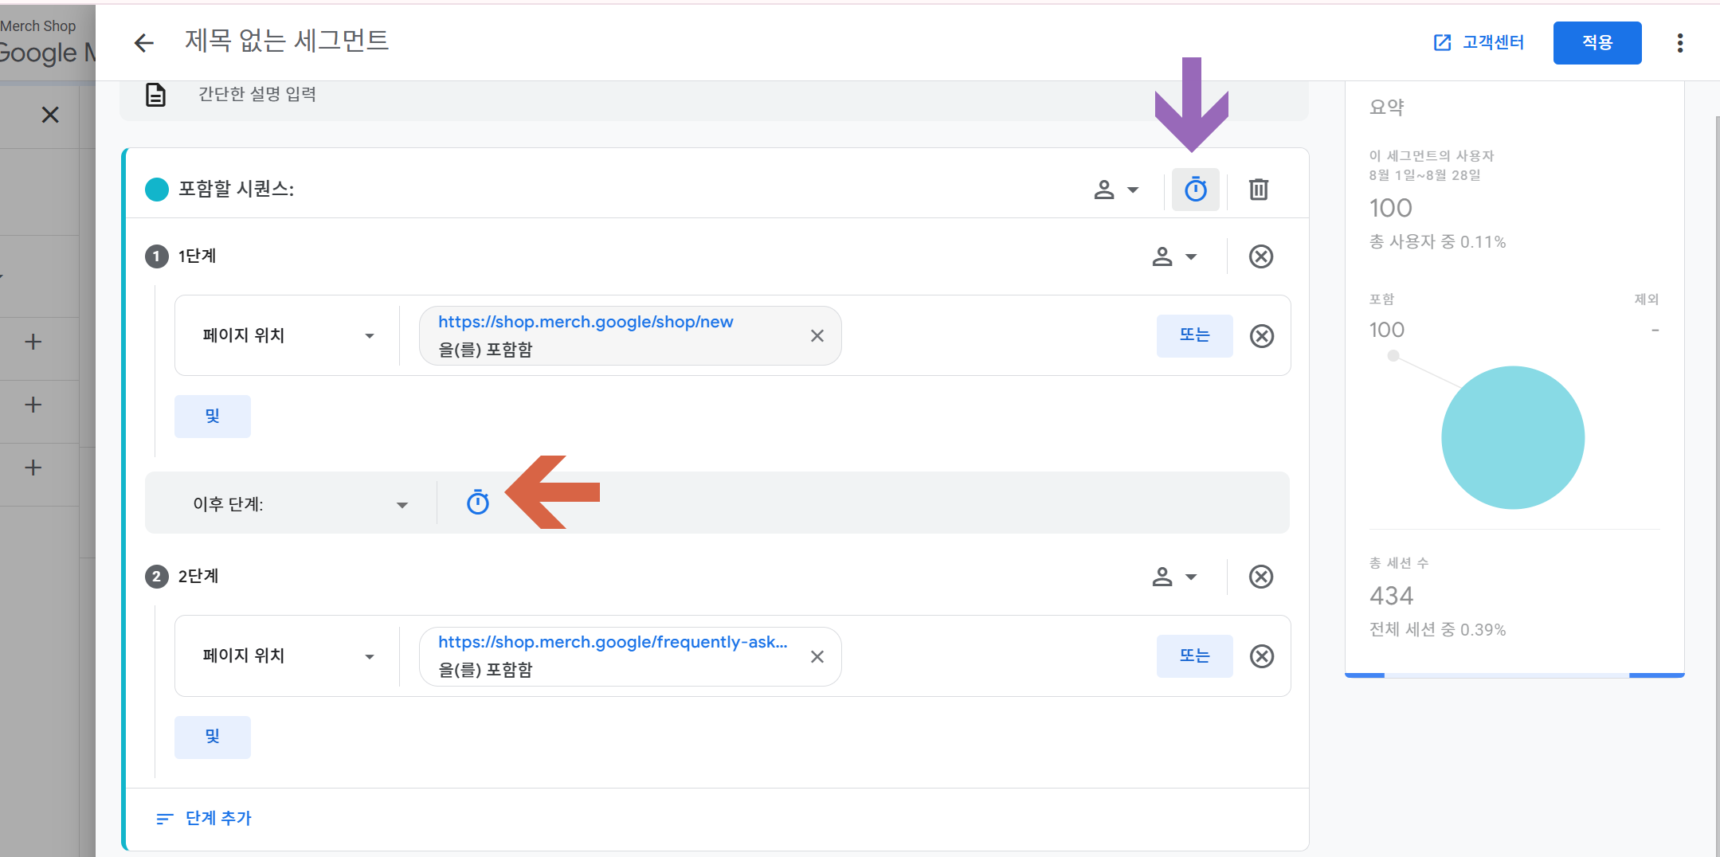Go back using the arrow beside segment title
Image resolution: width=1720 pixels, height=857 pixels.
[143, 42]
